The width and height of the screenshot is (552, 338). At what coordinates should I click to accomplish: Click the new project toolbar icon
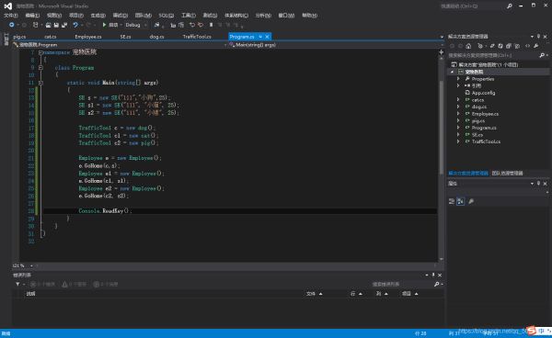click(x=35, y=25)
